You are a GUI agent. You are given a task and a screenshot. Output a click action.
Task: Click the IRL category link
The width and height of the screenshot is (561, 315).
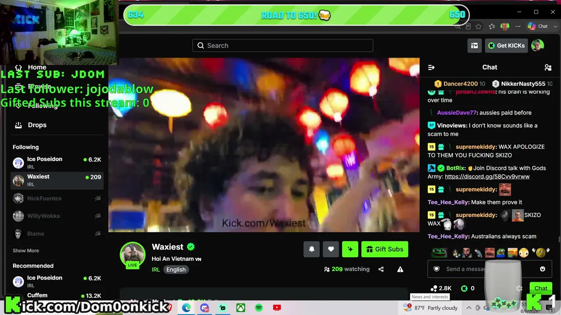pos(156,269)
